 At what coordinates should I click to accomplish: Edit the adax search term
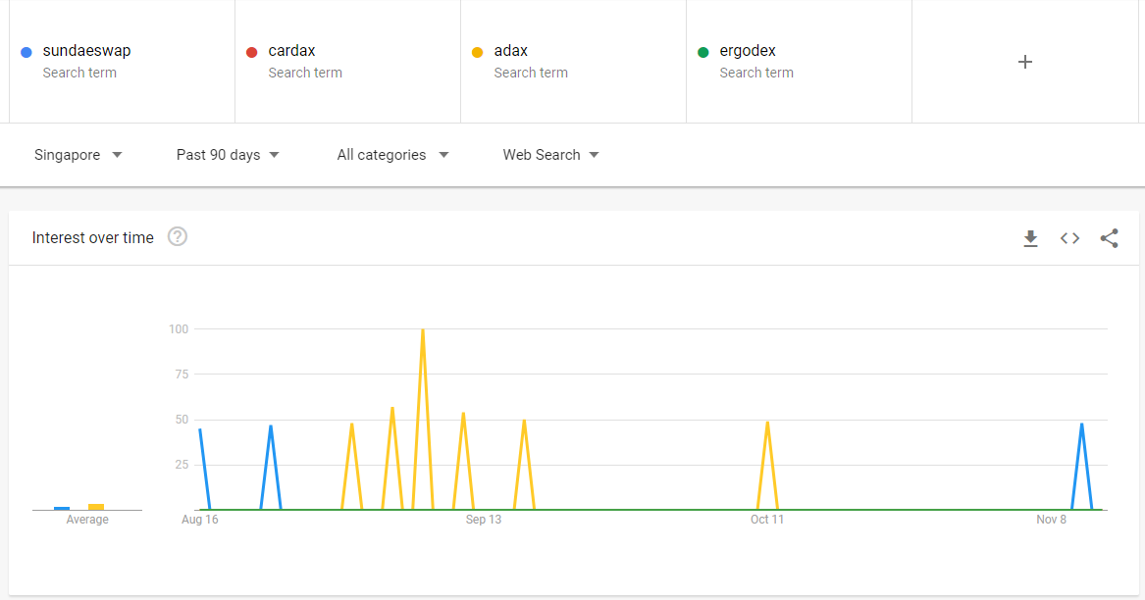(511, 51)
